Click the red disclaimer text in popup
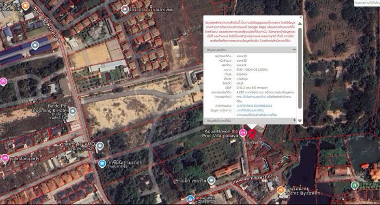 click(x=250, y=32)
